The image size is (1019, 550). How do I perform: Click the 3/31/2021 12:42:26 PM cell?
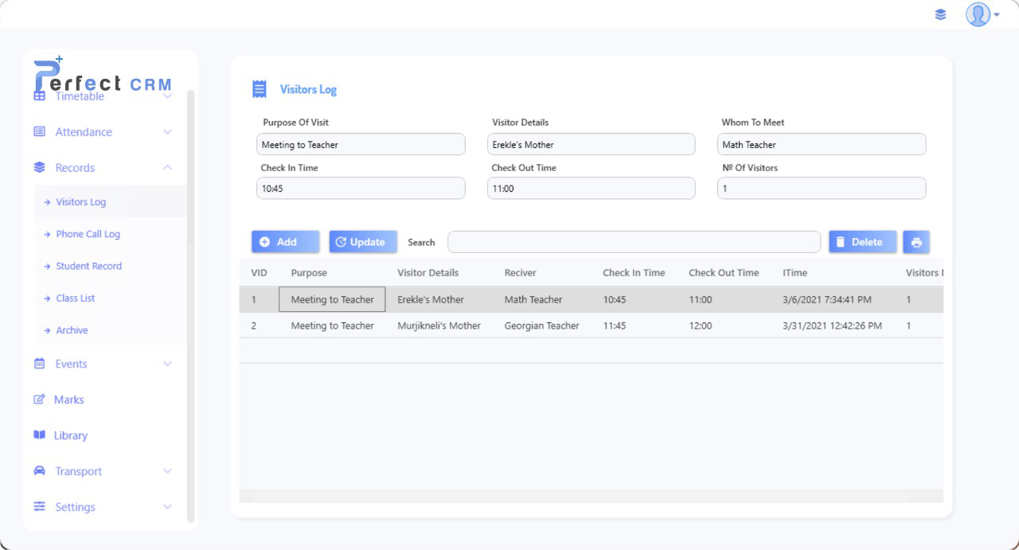pos(833,326)
